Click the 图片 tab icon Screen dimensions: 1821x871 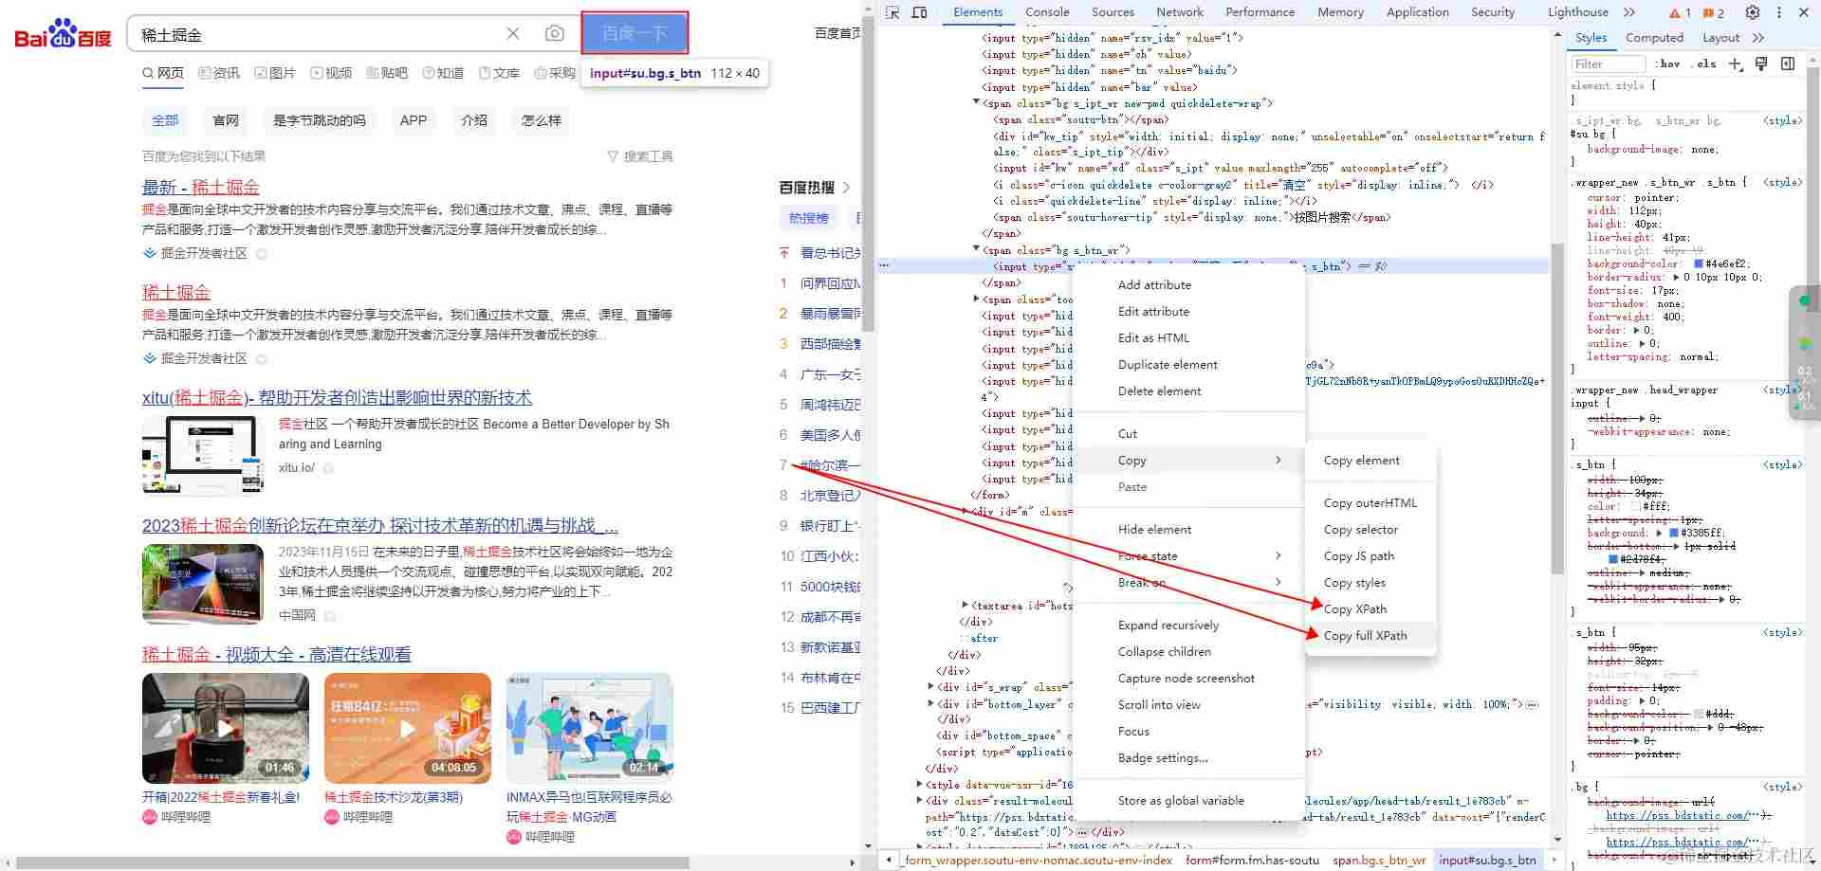click(x=261, y=73)
